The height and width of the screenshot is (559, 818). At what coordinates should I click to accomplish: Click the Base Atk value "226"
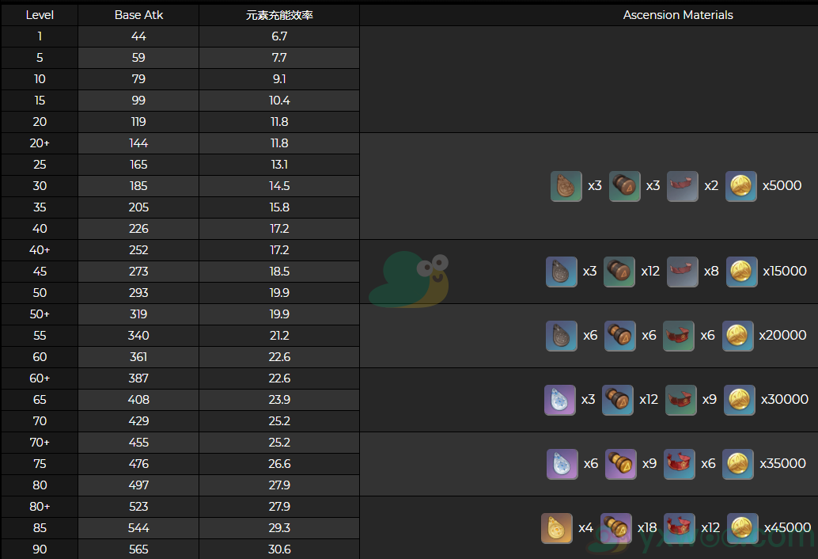138,229
